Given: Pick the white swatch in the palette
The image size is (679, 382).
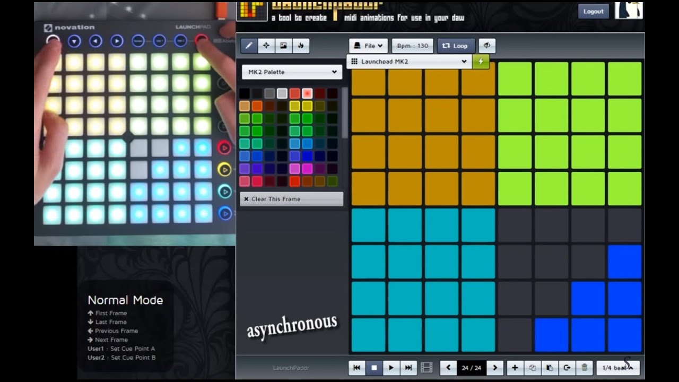Looking at the screenshot, I should click(282, 93).
